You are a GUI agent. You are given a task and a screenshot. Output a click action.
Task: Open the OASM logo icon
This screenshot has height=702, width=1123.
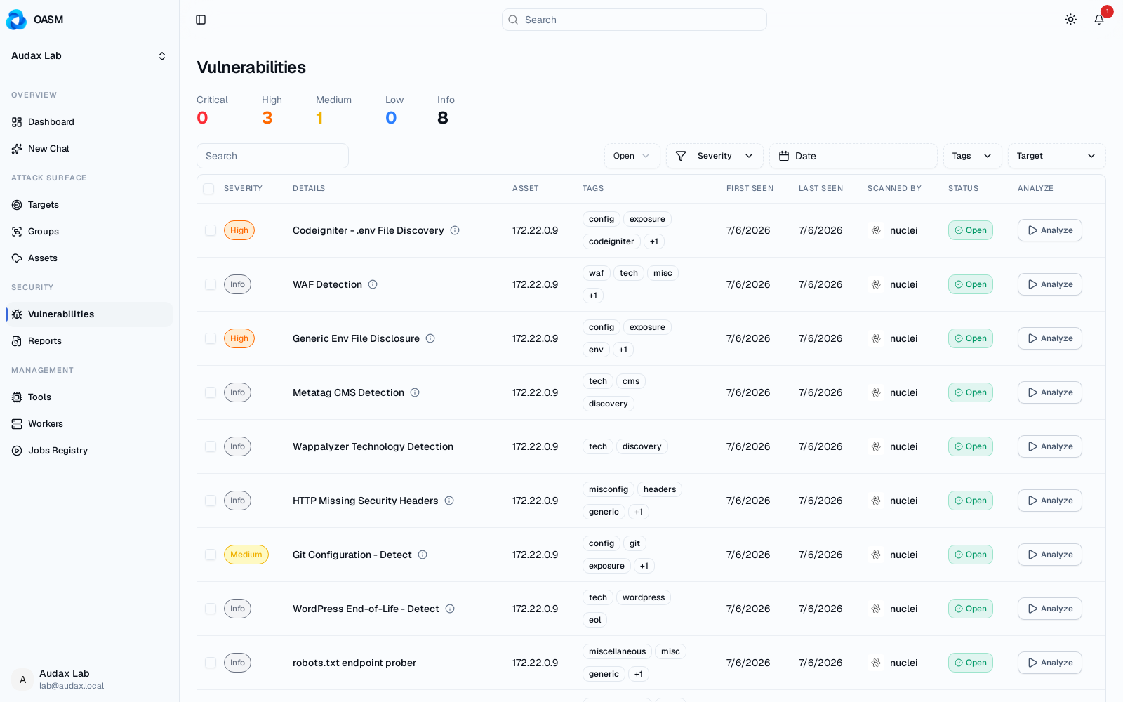tap(16, 20)
